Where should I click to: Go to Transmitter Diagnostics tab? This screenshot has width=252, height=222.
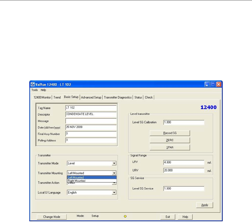pyautogui.click(x=118, y=97)
